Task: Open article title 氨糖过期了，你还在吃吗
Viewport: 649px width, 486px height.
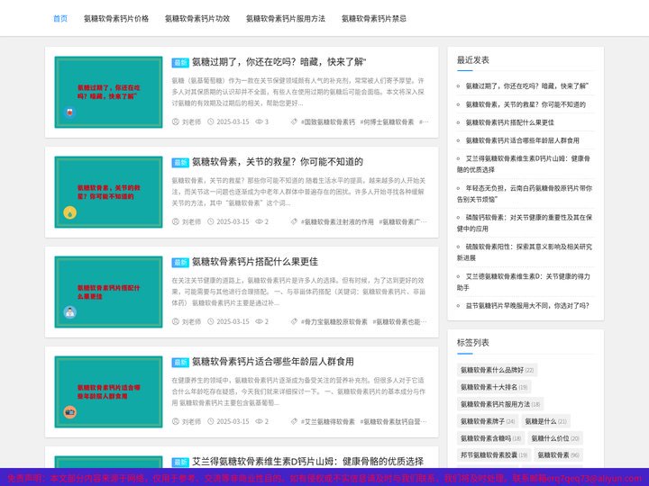Action: click(x=279, y=62)
